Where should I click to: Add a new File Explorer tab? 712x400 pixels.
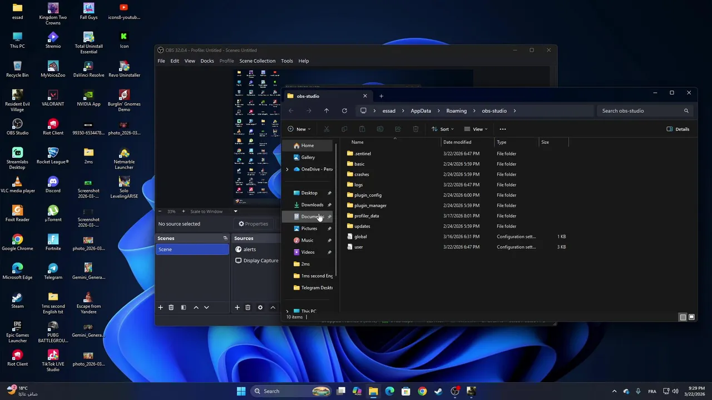tap(381, 96)
